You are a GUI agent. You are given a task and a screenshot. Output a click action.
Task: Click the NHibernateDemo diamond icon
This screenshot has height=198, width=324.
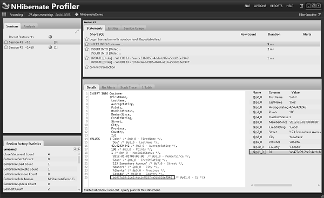pos(77,15)
